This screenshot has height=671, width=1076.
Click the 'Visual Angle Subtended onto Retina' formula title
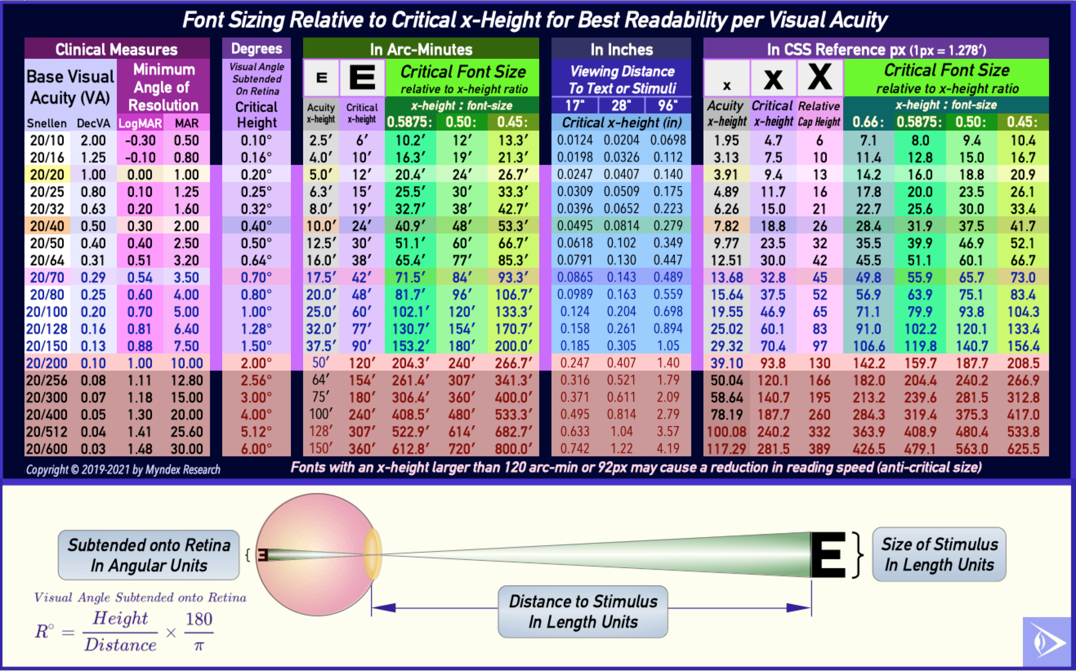(x=141, y=598)
